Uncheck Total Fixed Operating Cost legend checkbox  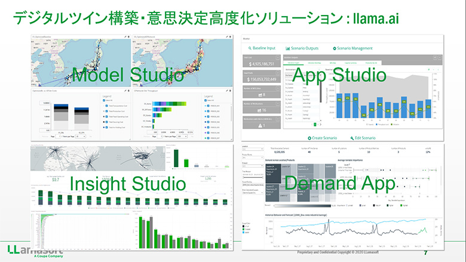coord(107,116)
